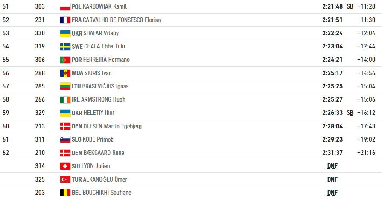The height and width of the screenshot is (199, 382).
Task: Click the Lithuania flag beside BRASEVIČIUS Ignas
Action: [x=65, y=86]
